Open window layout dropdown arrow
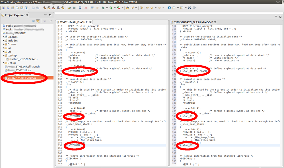 (x=178, y=8)
